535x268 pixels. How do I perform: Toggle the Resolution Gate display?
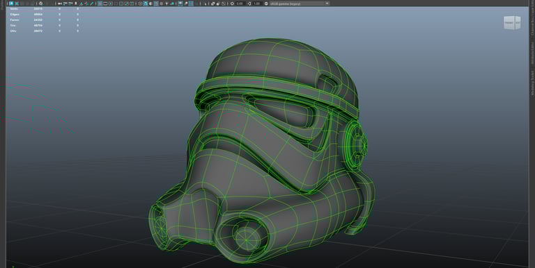(x=111, y=3)
